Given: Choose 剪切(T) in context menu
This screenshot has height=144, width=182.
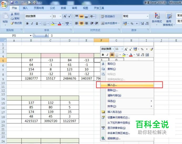Looking at the screenshot, I should pyautogui.click(x=127, y=64).
